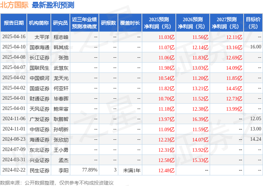Click target price 14.24
The image size is (263, 186).
pos(256,139)
